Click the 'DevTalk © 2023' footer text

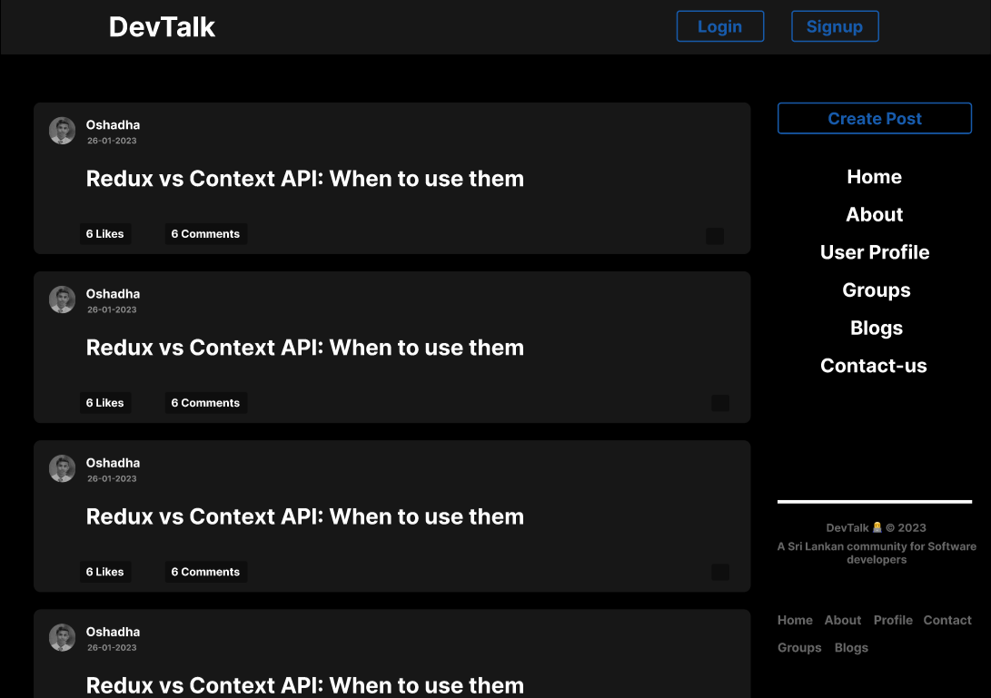click(x=876, y=528)
